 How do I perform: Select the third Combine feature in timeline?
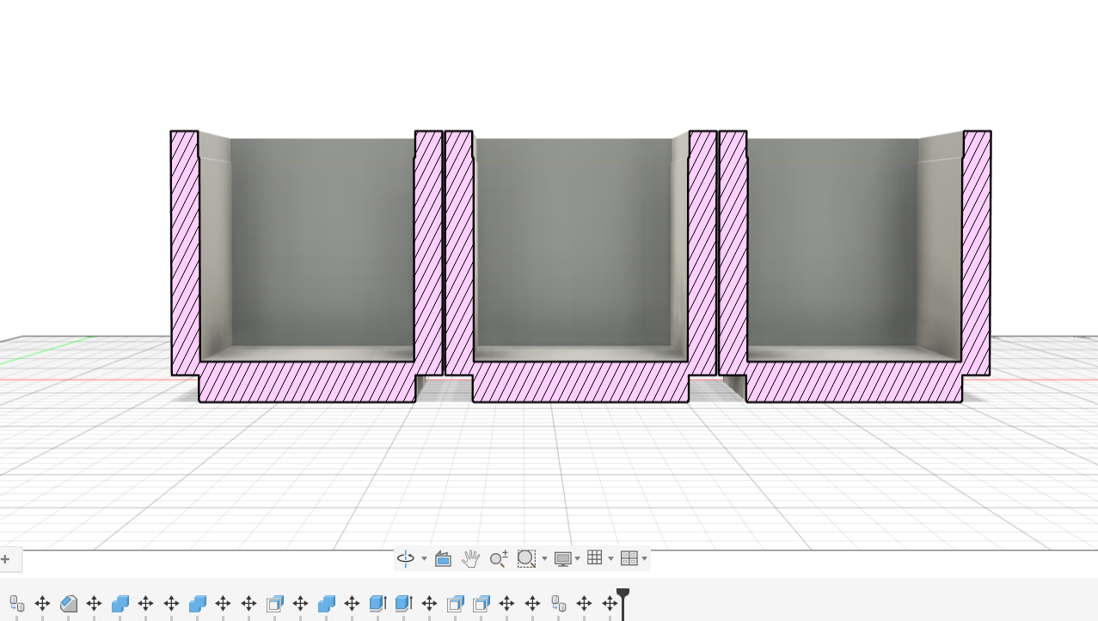point(327,604)
